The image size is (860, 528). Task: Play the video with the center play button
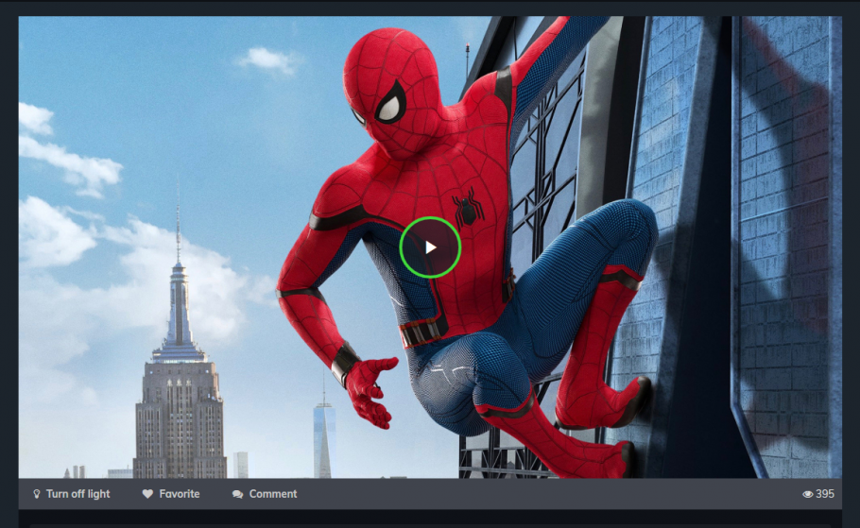click(430, 247)
